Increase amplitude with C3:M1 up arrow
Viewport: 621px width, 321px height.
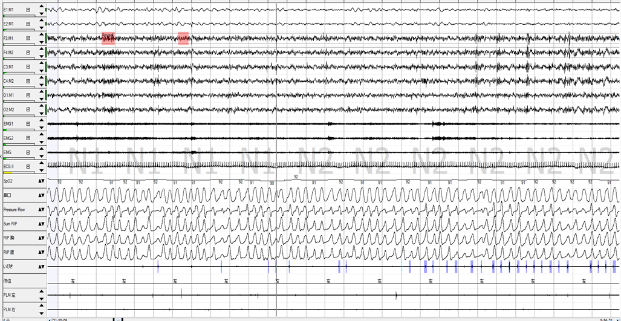(41, 63)
